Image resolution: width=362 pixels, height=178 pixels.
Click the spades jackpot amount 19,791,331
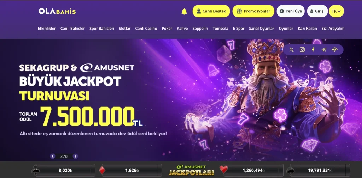[320, 170]
